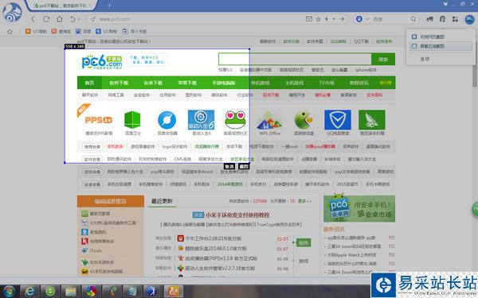Open the pc6 安卓网 android banner
This screenshot has height=298, width=478.
359,208
